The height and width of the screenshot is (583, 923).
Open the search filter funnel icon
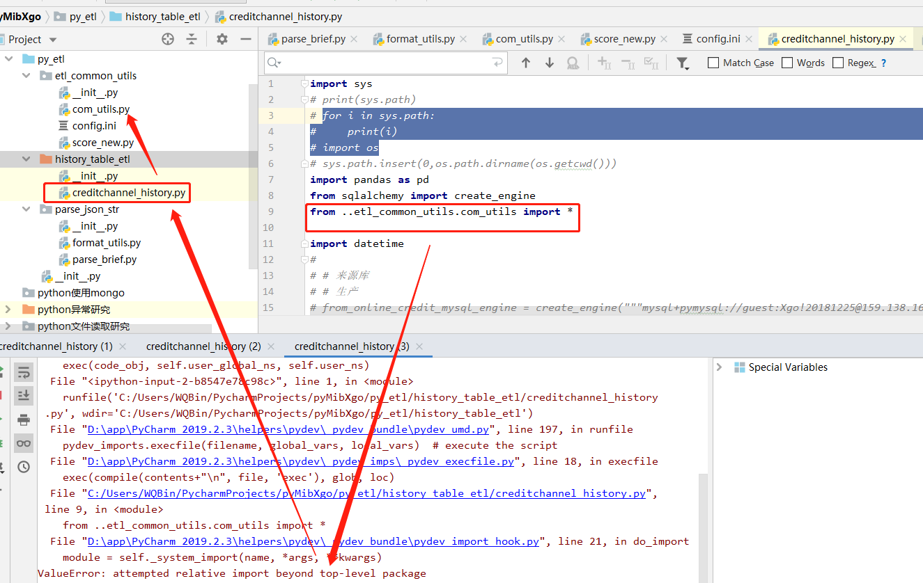[683, 63]
